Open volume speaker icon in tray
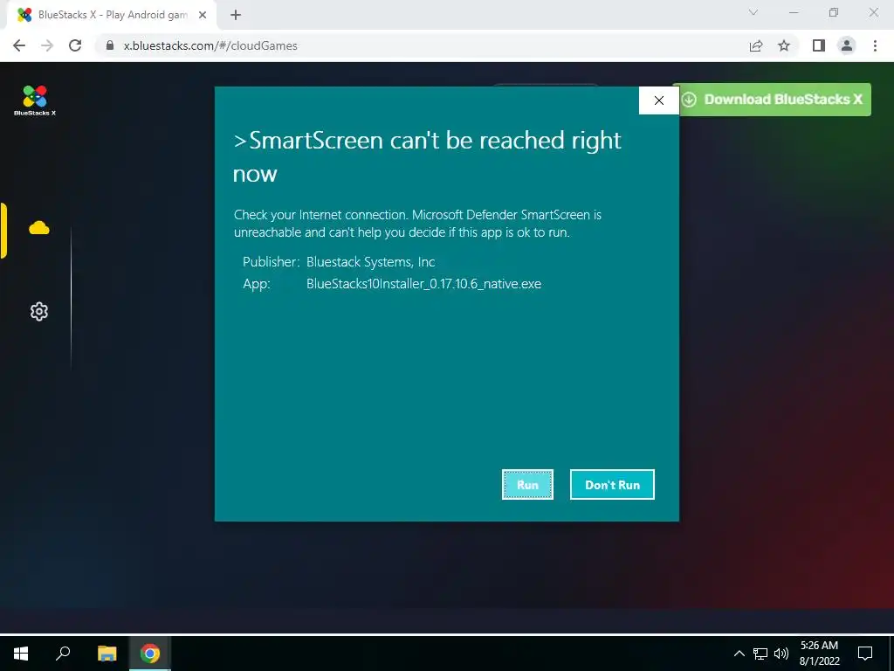Screen dimensions: 894x671 click(781, 654)
